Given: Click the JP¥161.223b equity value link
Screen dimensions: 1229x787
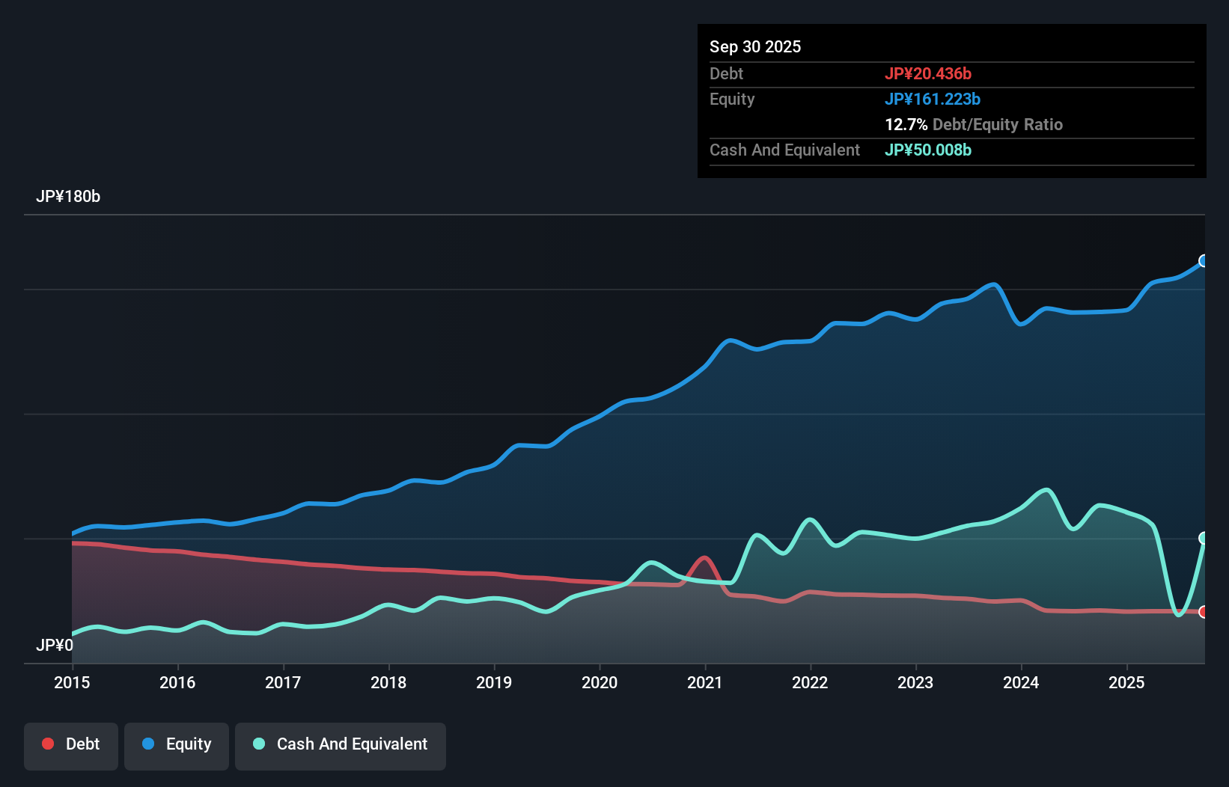Looking at the screenshot, I should pos(933,99).
